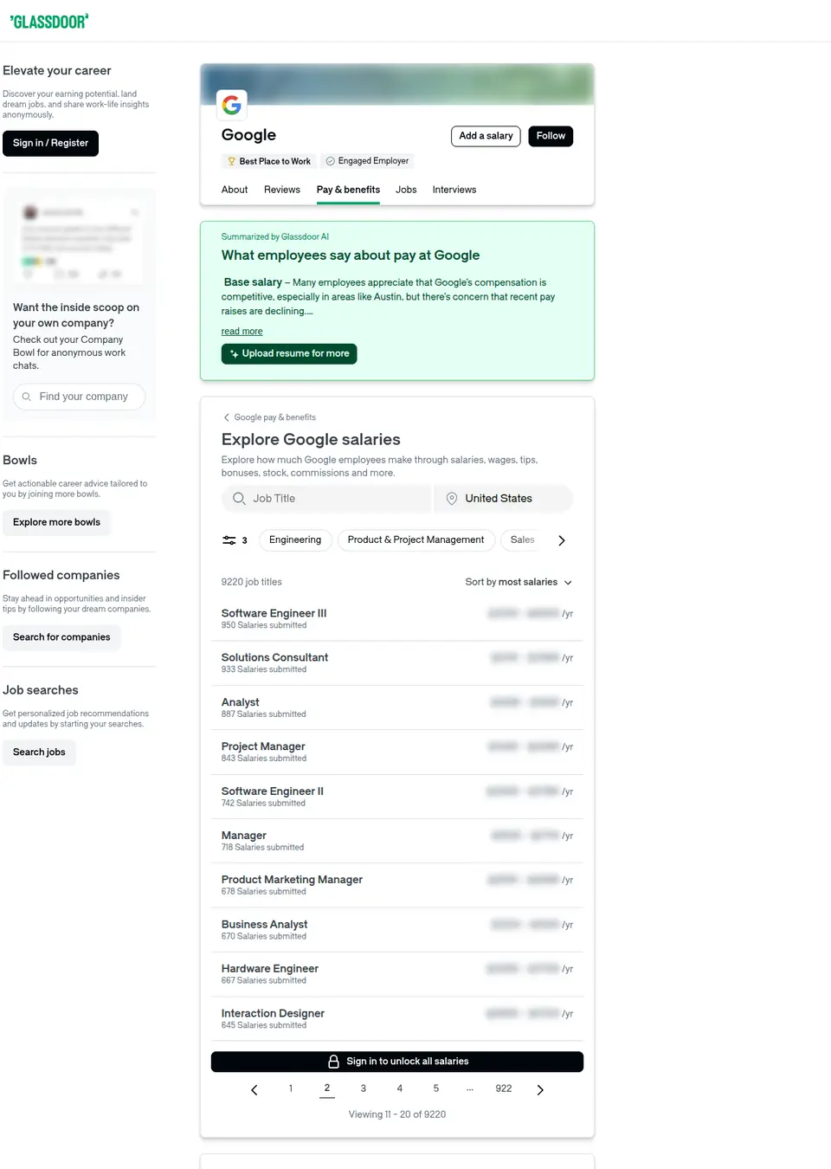Open Project Manager salary row
The width and height of the screenshot is (831, 1169).
(397, 752)
